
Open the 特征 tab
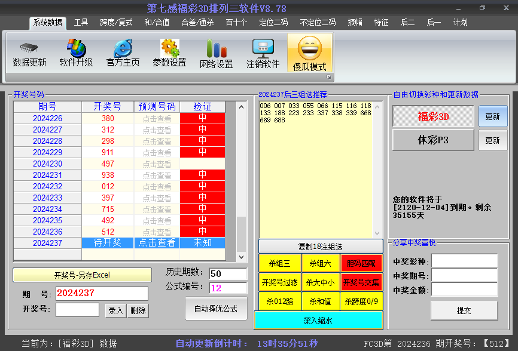[x=381, y=23]
